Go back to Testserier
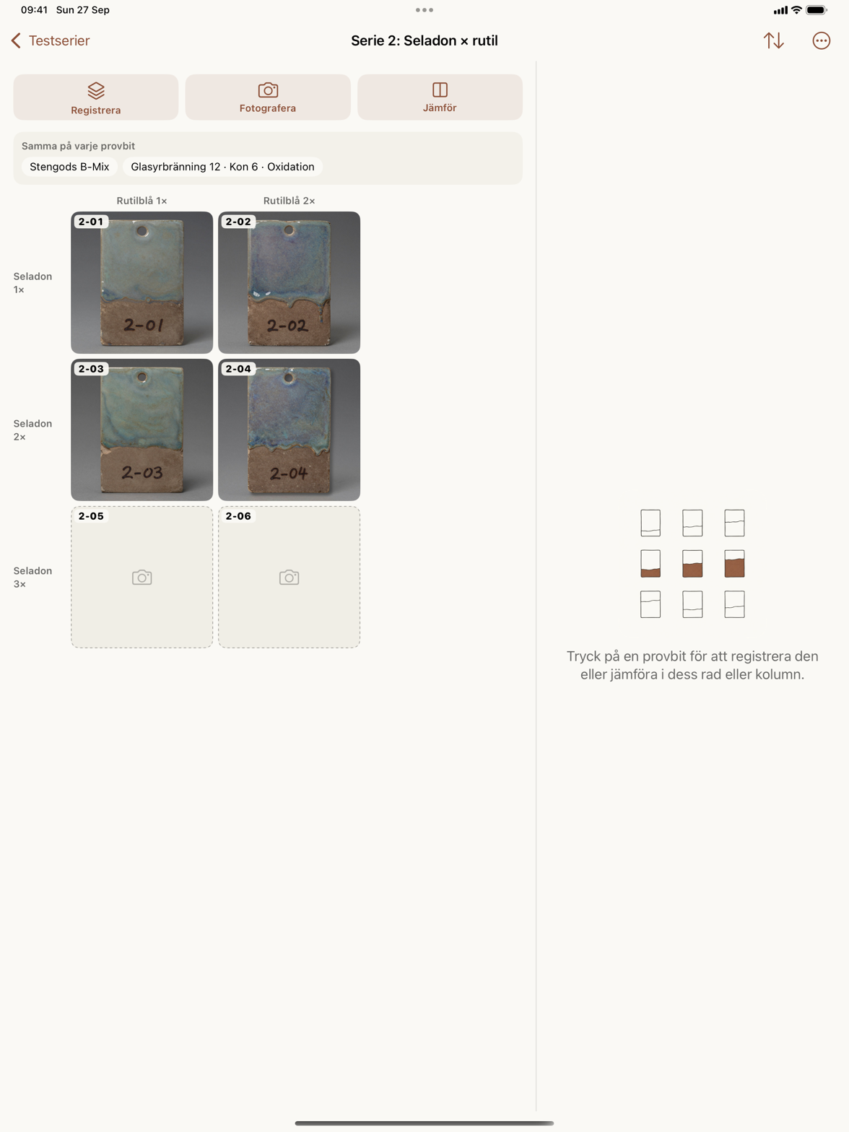The height and width of the screenshot is (1132, 849). (51, 40)
